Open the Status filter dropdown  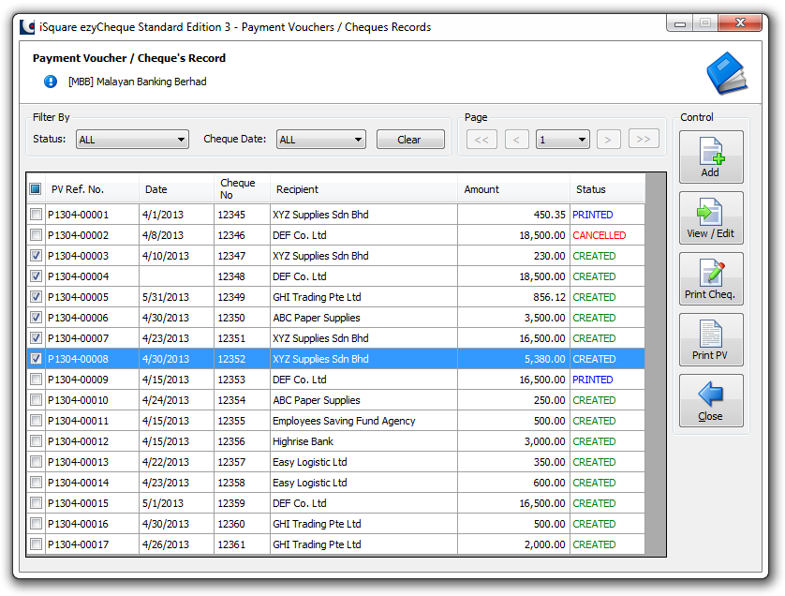pyautogui.click(x=132, y=140)
